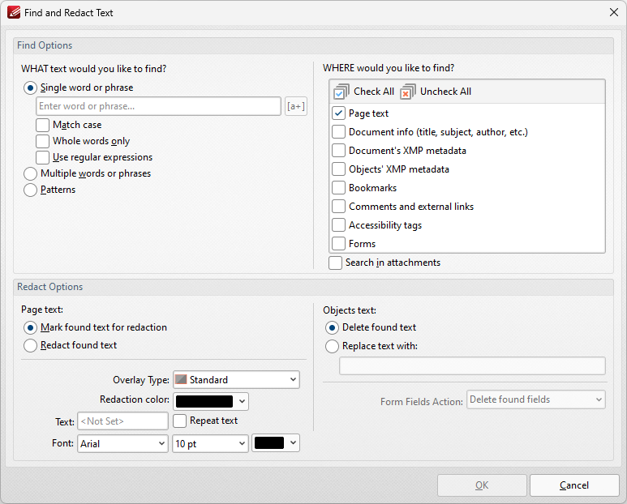Open the 10 pt font size dropdown
This screenshot has height=504, width=627.
point(210,444)
